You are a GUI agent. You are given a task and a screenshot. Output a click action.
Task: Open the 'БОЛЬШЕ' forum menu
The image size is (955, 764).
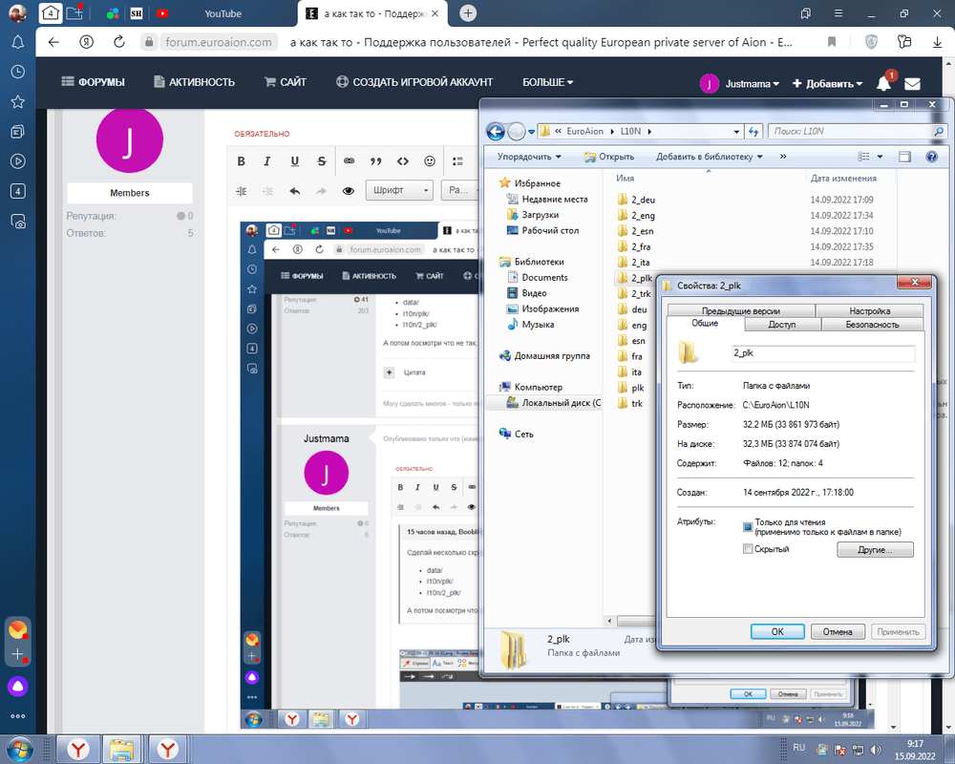[x=547, y=82]
